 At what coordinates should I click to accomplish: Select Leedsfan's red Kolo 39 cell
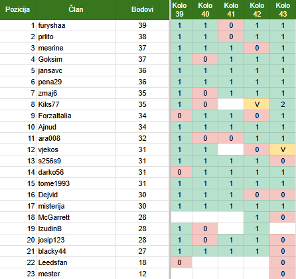(182, 262)
